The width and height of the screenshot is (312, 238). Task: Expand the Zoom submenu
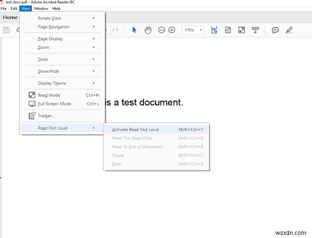coord(62,47)
